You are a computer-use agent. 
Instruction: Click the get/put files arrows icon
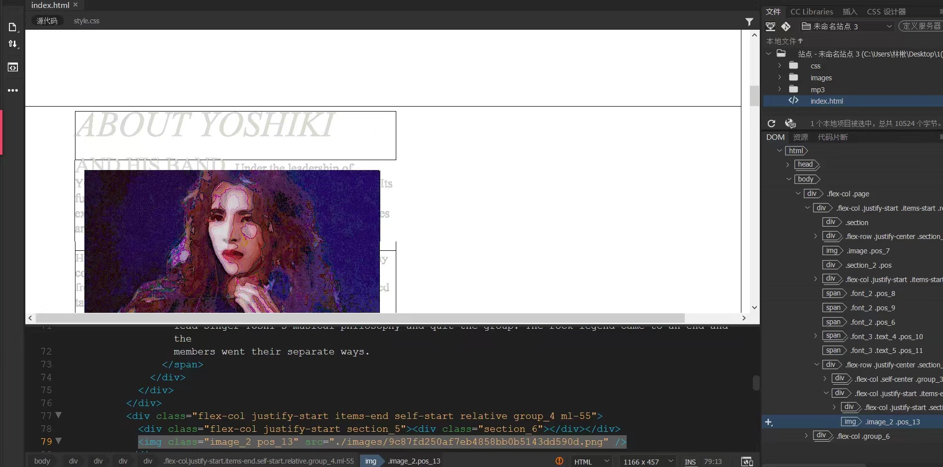(x=13, y=44)
